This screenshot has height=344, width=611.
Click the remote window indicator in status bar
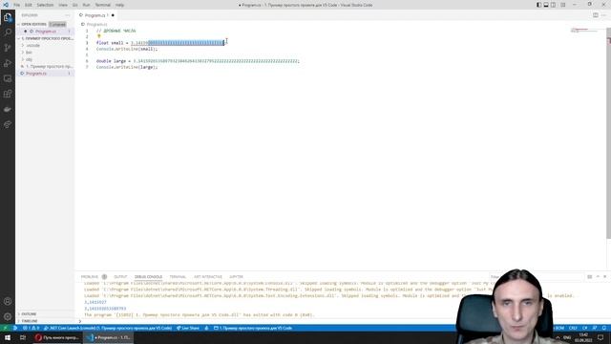[x=5, y=328]
